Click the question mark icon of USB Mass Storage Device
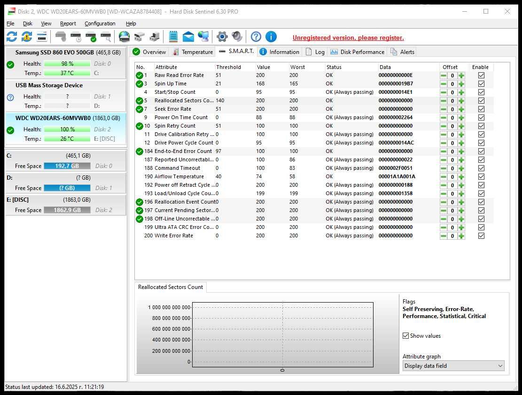This screenshot has width=522, height=395. [x=10, y=98]
